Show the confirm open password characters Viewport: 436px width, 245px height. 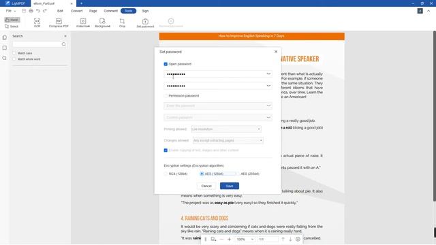tap(268, 86)
